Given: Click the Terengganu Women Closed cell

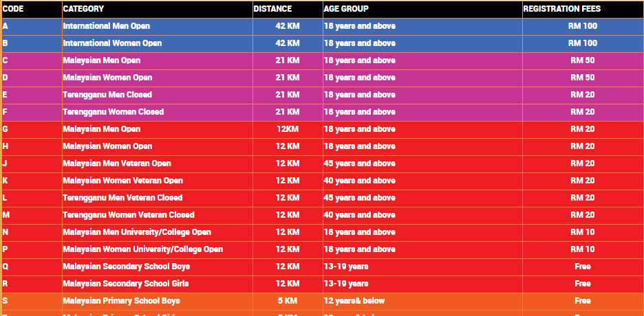Looking at the screenshot, I should (x=158, y=112).
